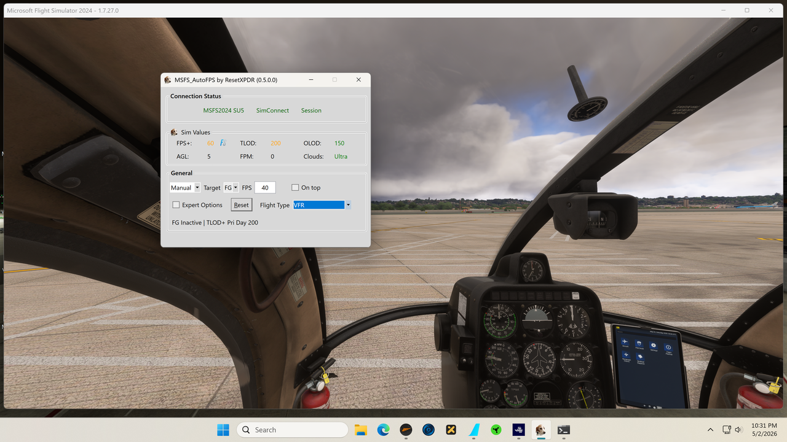Click the Reset button

pos(242,205)
